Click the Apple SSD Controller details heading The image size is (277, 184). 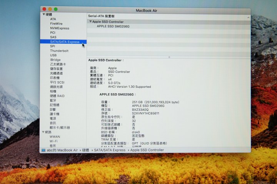(x=106, y=60)
